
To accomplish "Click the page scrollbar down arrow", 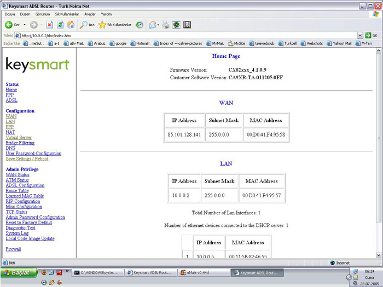I will 379,255.
